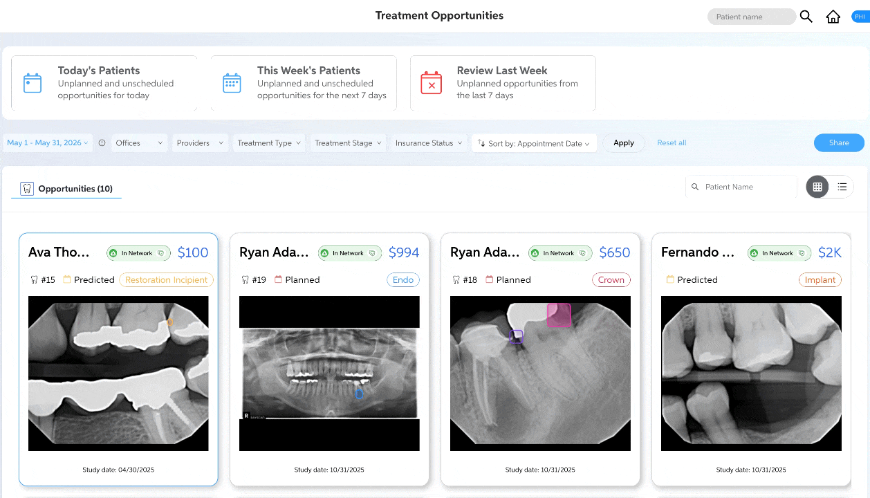Click $994 amount
This screenshot has width=870, height=498.
(404, 252)
